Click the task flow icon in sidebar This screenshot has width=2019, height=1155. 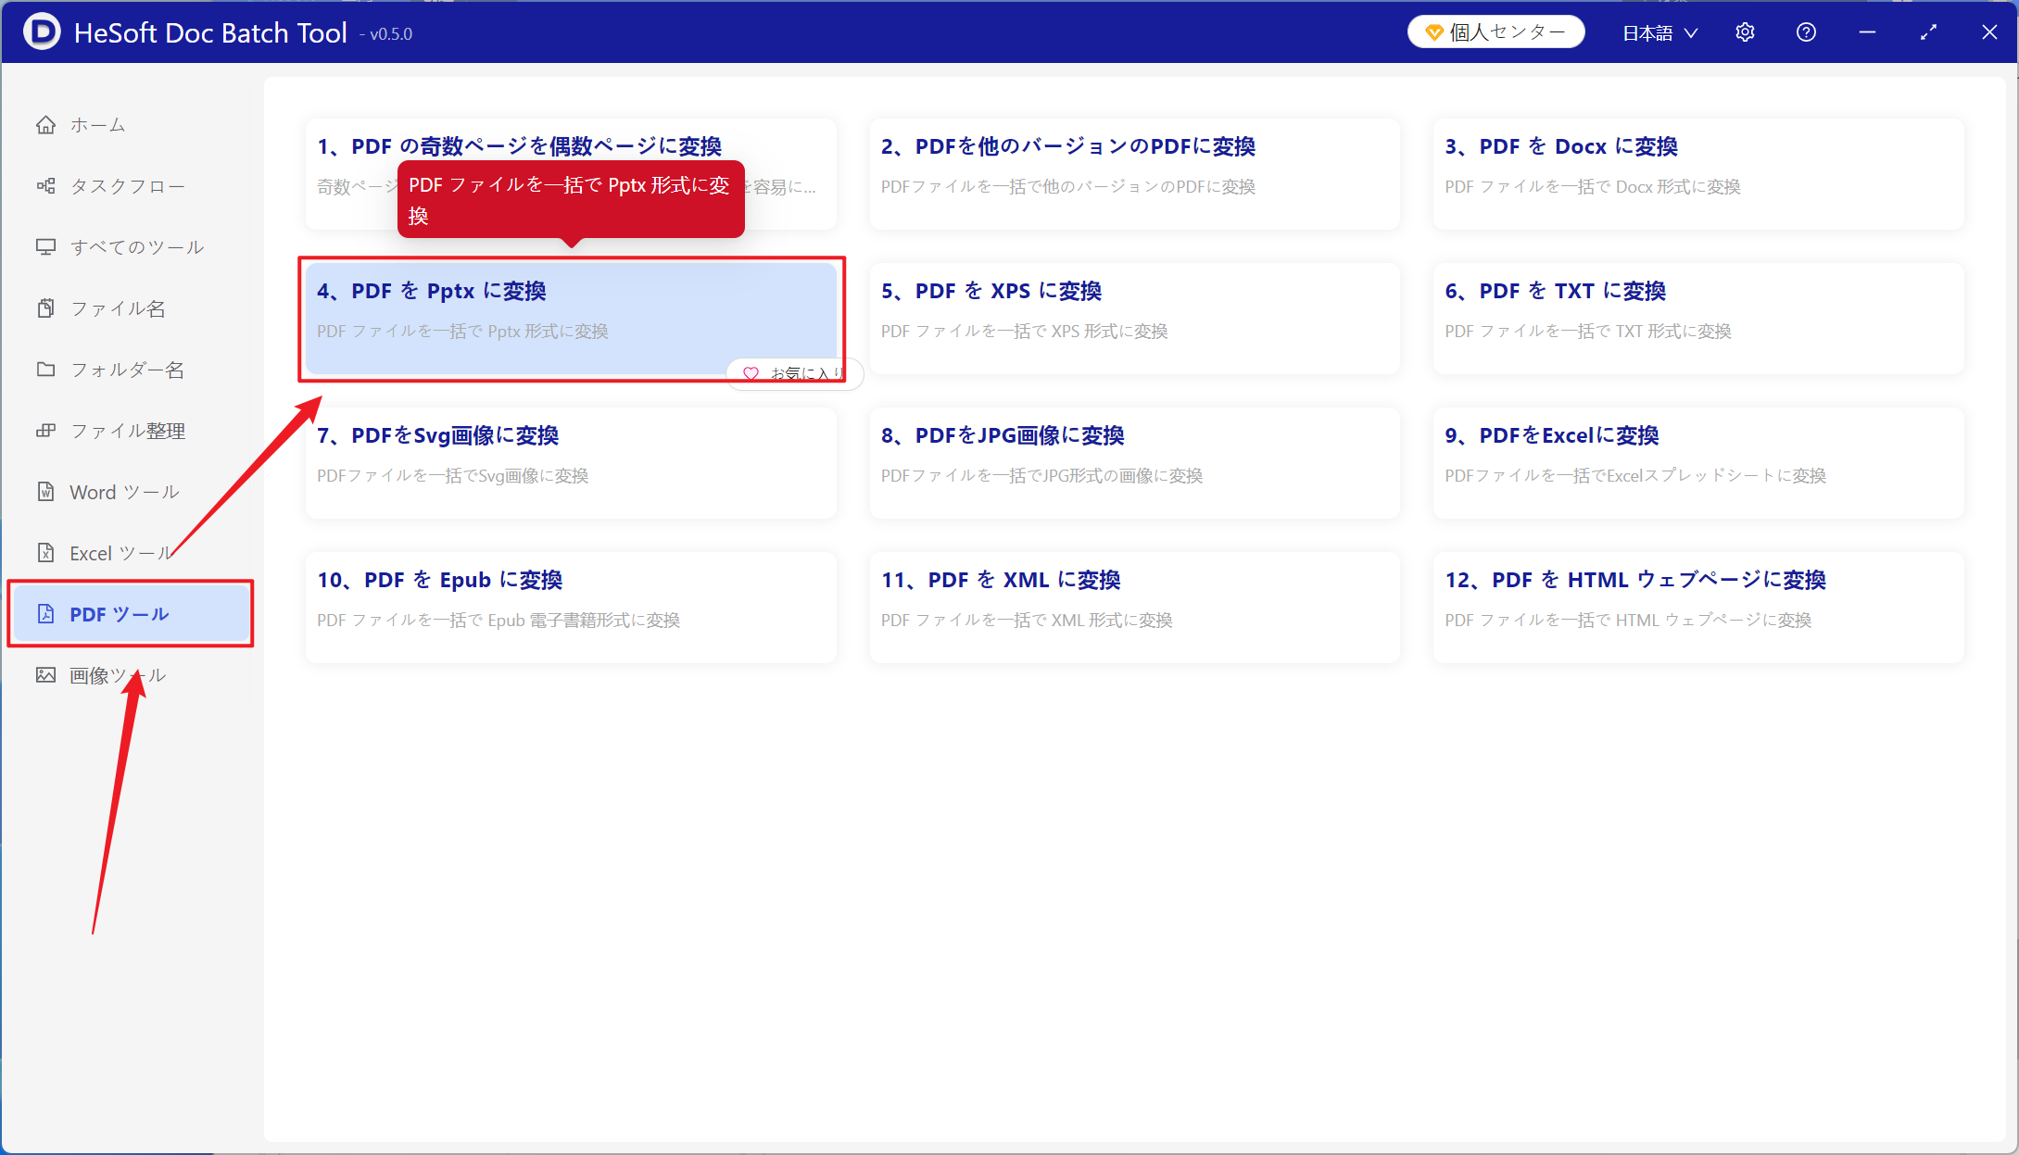click(x=45, y=185)
